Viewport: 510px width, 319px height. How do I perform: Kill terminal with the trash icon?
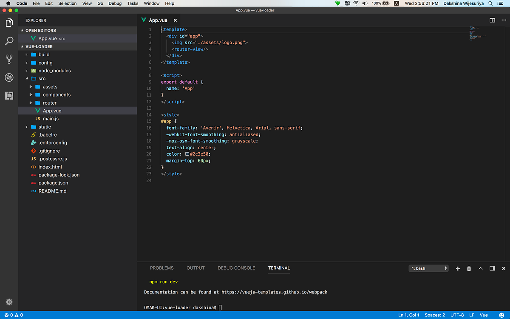click(x=469, y=268)
